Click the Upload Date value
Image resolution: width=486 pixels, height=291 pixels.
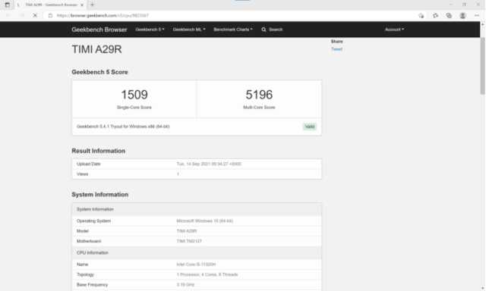(209, 164)
